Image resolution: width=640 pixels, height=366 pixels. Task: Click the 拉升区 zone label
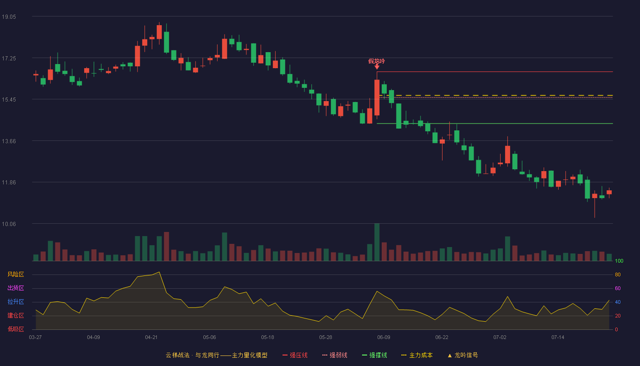[16, 302]
